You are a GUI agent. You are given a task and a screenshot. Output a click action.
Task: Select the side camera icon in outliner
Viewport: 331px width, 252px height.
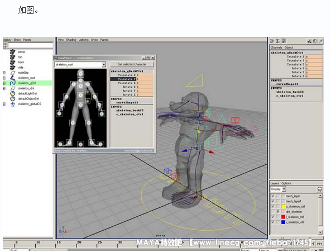[x=13, y=68]
